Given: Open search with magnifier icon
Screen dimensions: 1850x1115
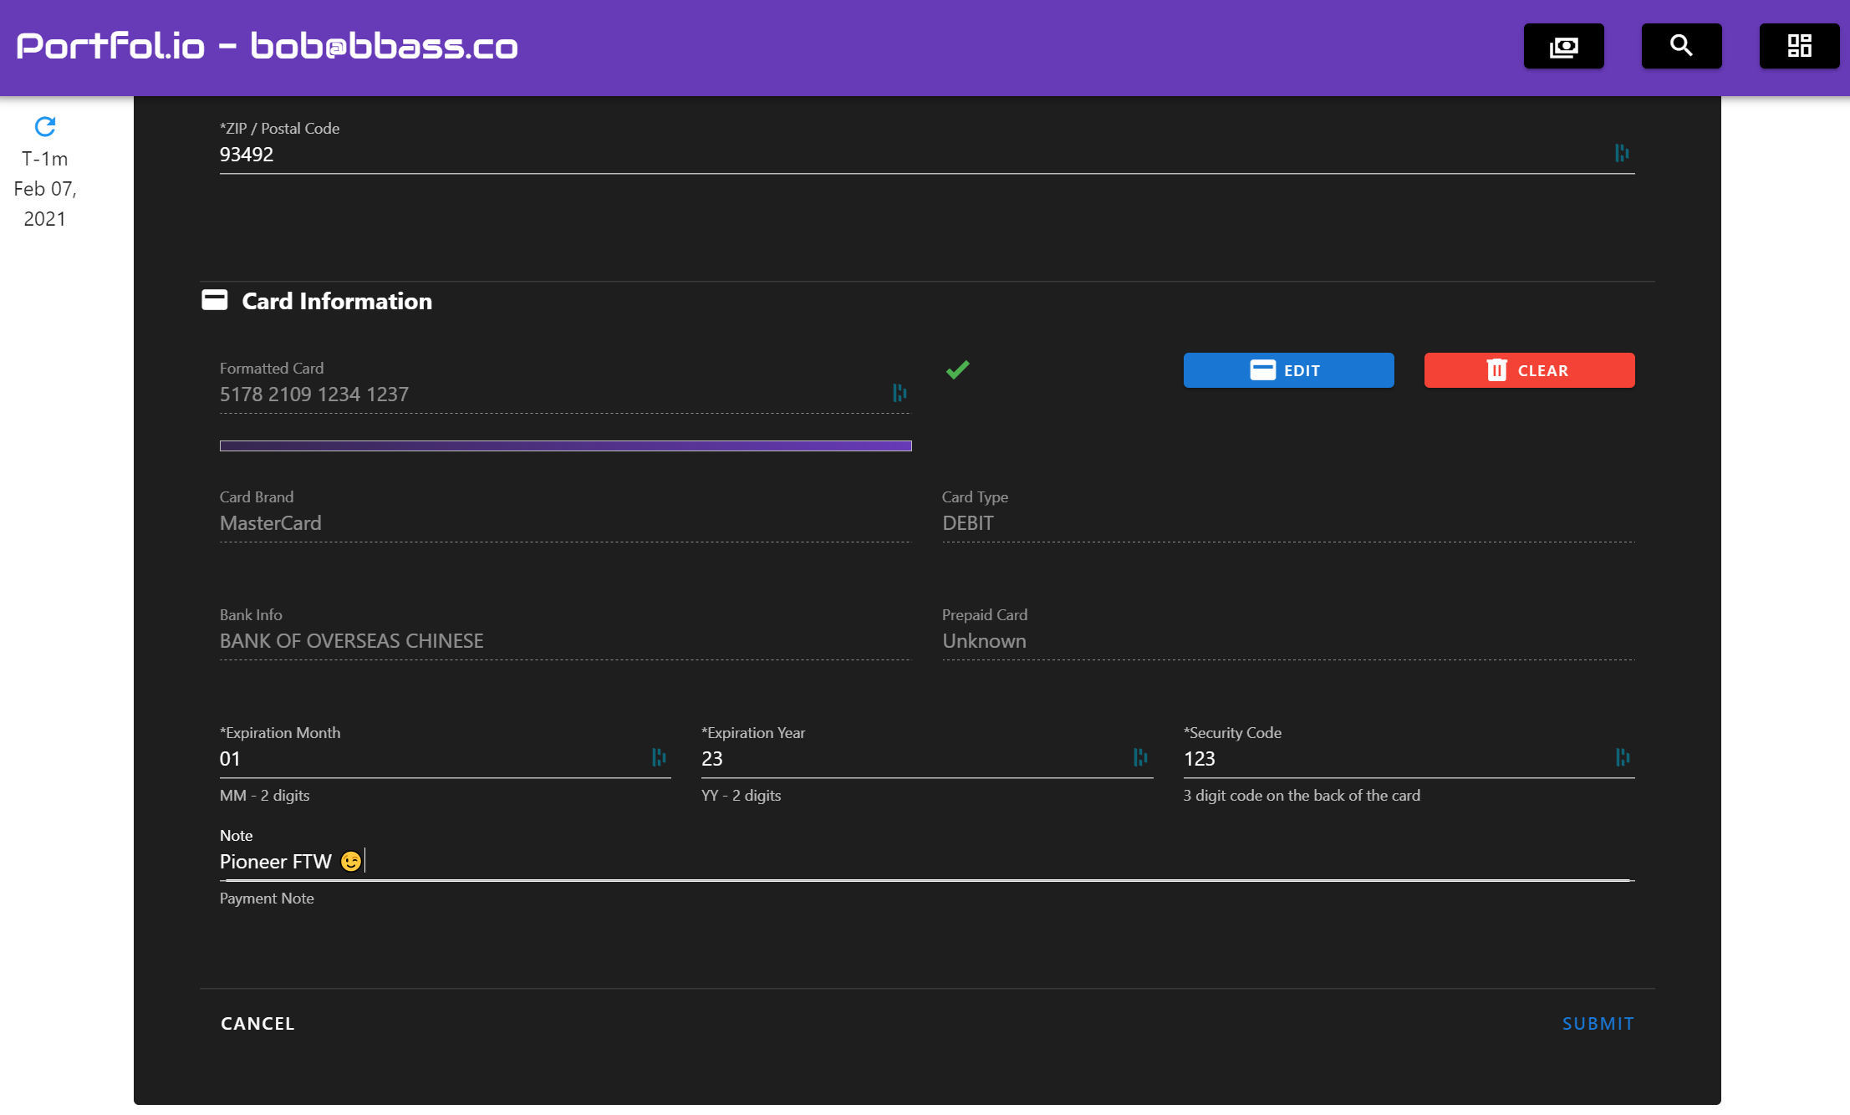Looking at the screenshot, I should click(1681, 46).
